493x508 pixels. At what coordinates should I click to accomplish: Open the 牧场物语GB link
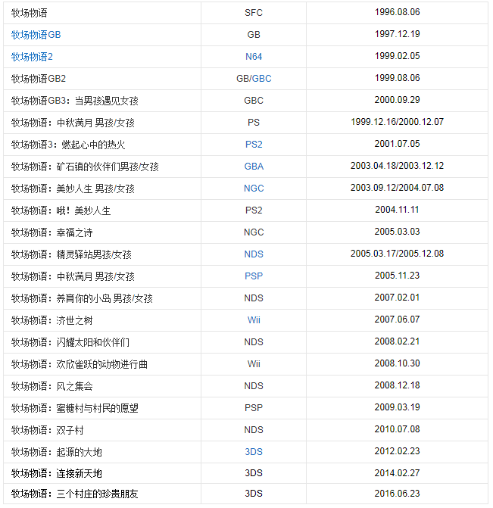click(x=36, y=35)
